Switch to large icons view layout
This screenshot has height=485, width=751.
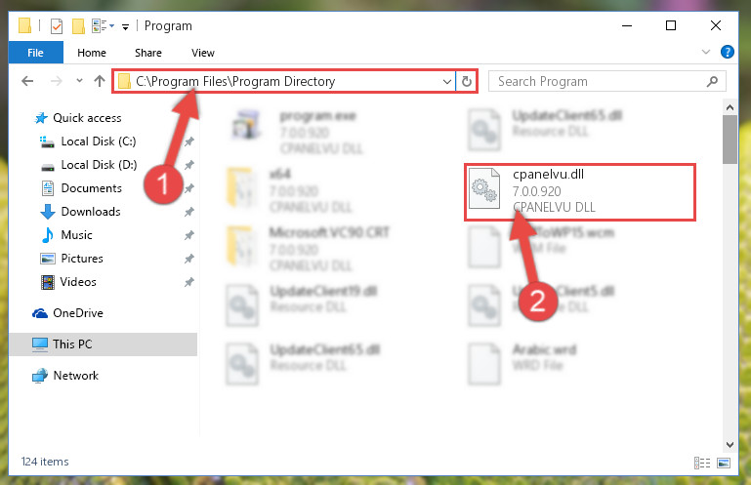click(724, 463)
